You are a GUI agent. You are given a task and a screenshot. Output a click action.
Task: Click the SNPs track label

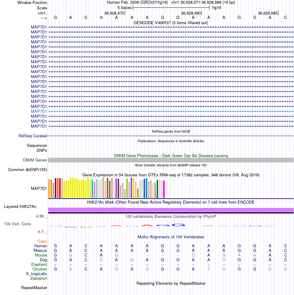pos(42,150)
